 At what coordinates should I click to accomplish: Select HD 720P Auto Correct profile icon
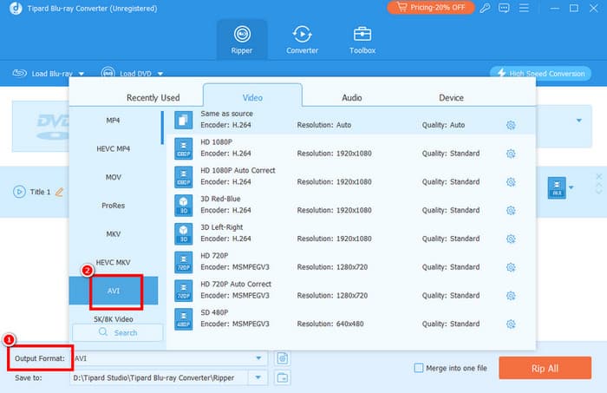click(184, 290)
